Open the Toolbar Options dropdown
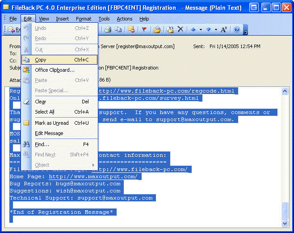Screen dimensions: 294x233 coord(245,30)
